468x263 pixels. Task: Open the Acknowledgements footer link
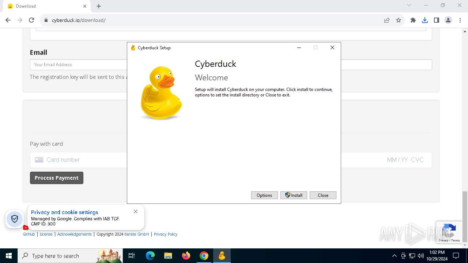[x=74, y=234]
